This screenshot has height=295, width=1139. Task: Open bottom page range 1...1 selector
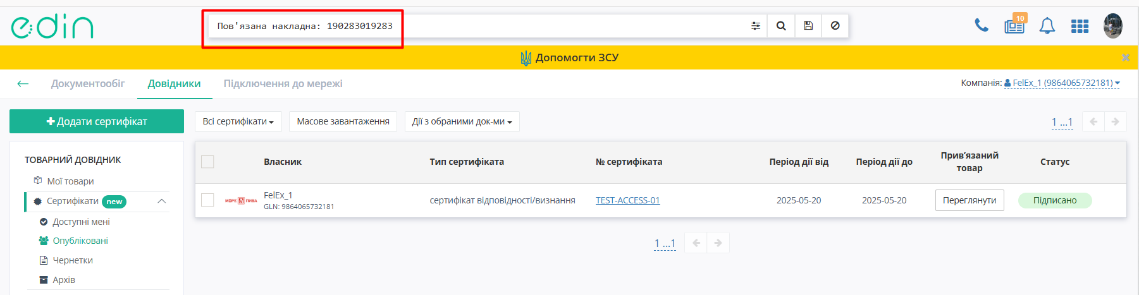point(665,243)
